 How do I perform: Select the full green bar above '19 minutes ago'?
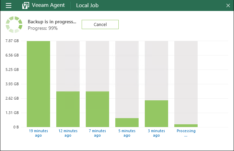click(38, 84)
